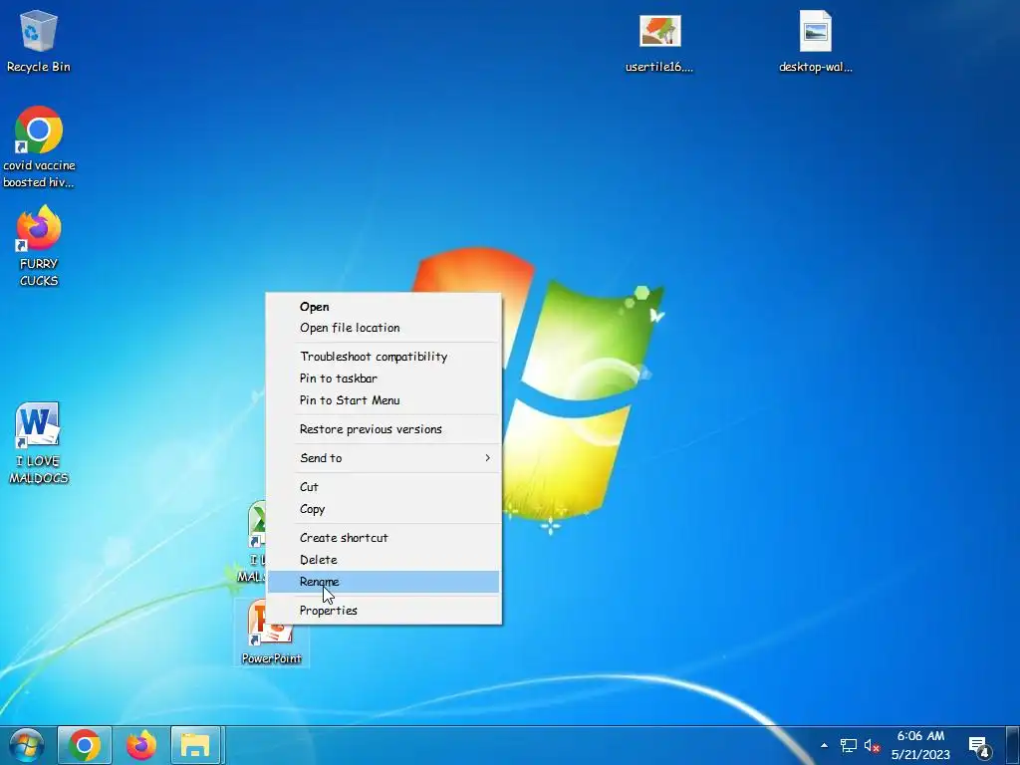Select Create shortcut

tap(383, 538)
